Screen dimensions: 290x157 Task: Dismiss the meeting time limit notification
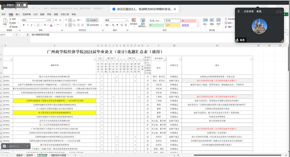coord(175,9)
